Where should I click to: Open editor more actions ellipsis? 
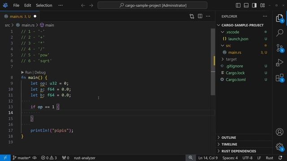(x=208, y=16)
